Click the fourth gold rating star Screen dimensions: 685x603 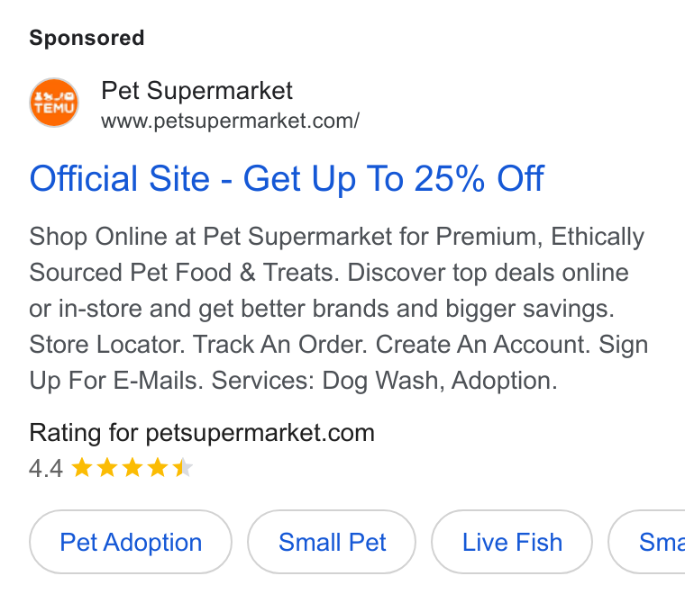158,467
